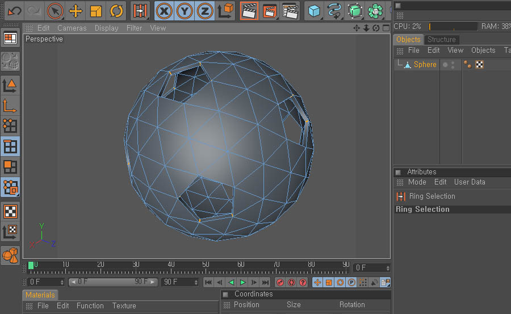This screenshot has width=511, height=314.
Task: Open Attributes User Data menu
Action: [x=470, y=182]
